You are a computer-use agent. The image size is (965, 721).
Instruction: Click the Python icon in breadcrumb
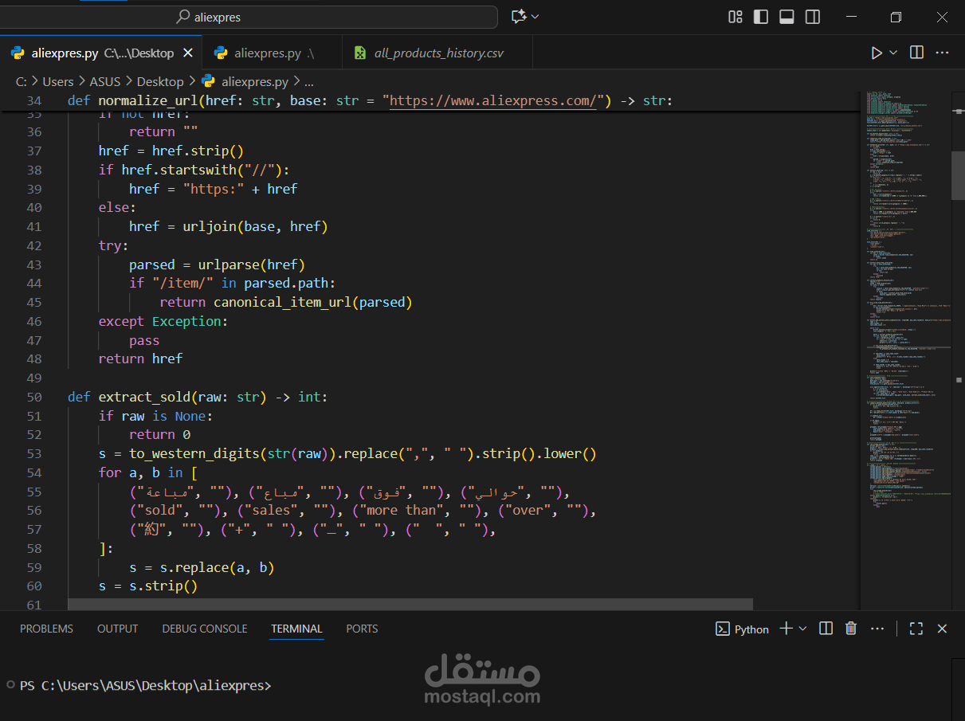click(208, 80)
